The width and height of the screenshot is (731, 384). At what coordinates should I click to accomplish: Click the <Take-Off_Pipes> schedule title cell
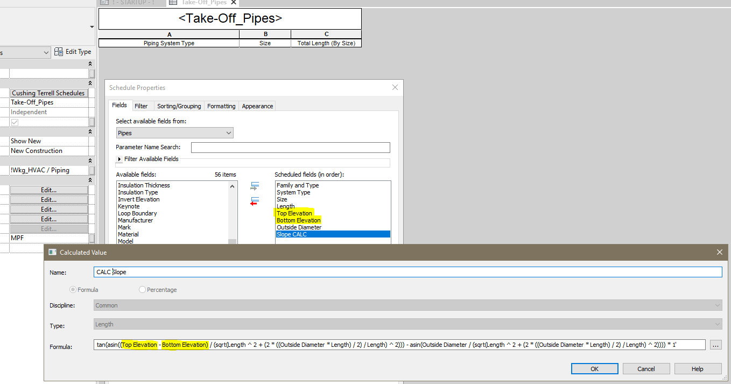[x=230, y=19]
